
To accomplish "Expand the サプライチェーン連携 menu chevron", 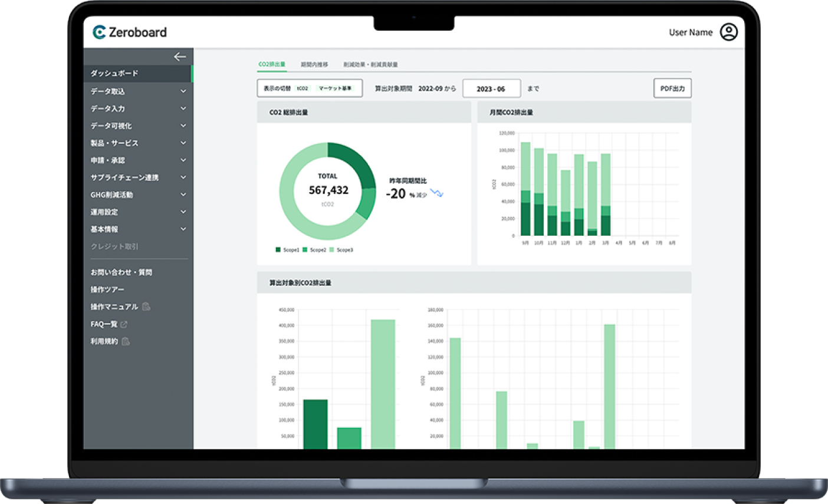I will 183,177.
